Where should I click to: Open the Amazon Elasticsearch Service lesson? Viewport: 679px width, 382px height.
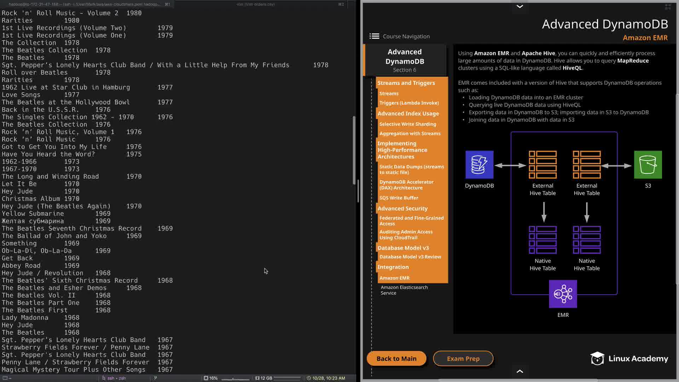coord(404,290)
